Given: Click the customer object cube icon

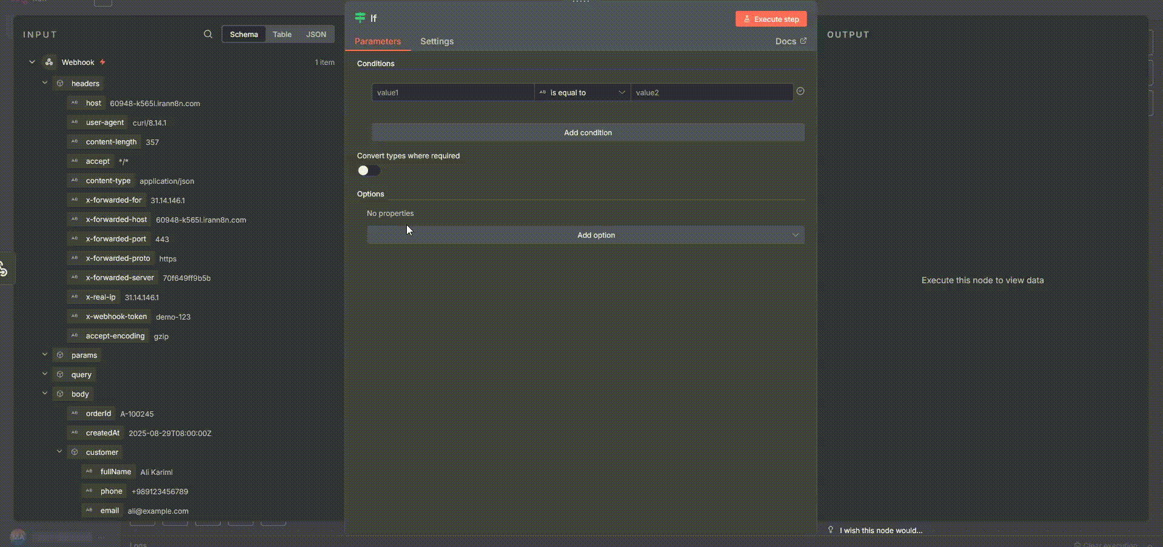Looking at the screenshot, I should (75, 452).
